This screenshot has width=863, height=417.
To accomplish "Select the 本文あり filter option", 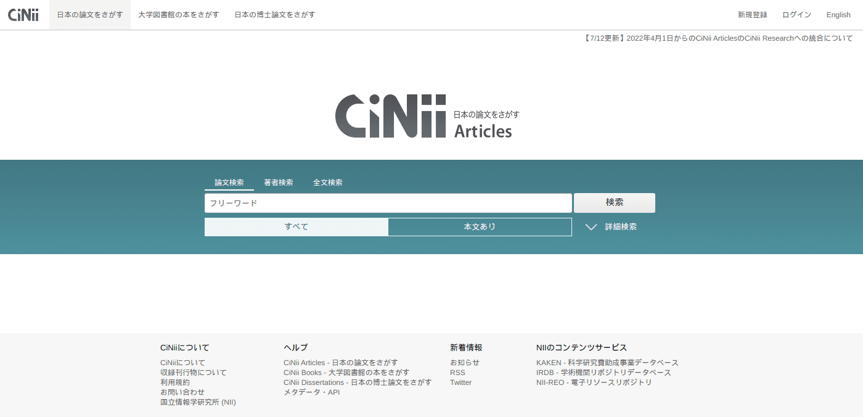I will coord(480,226).
